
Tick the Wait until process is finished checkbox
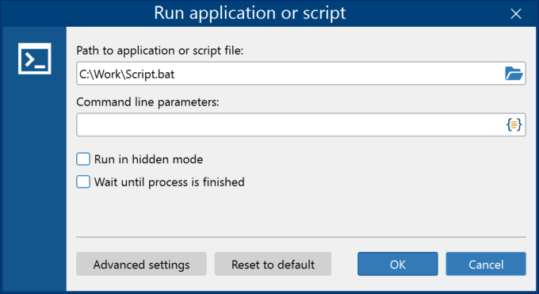click(83, 182)
